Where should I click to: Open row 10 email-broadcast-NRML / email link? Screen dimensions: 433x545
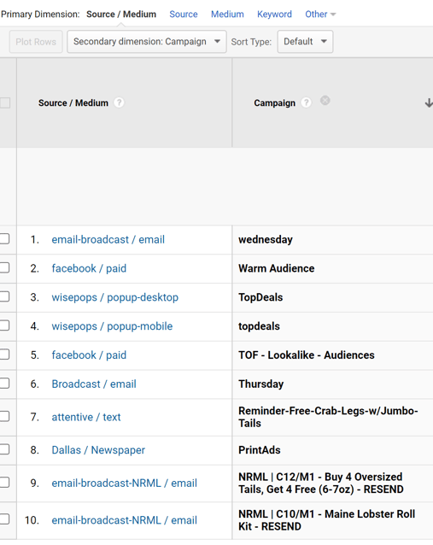tap(124, 520)
